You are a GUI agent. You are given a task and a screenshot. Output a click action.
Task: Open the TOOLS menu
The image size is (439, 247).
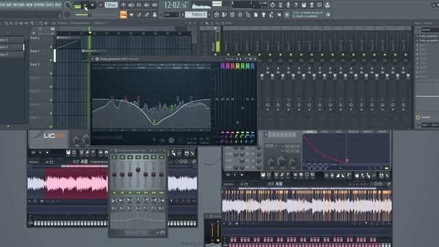pyautogui.click(x=49, y=5)
